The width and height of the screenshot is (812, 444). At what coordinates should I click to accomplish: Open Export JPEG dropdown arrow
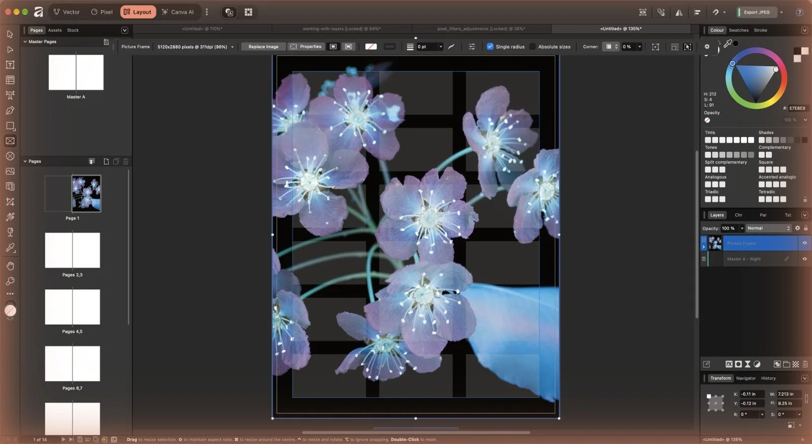coord(781,12)
